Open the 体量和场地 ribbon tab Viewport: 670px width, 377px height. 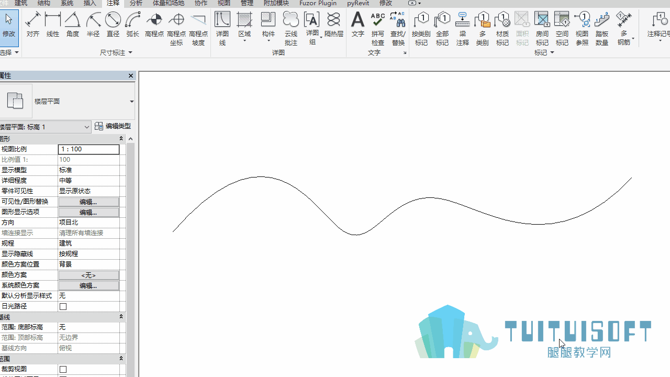[168, 3]
